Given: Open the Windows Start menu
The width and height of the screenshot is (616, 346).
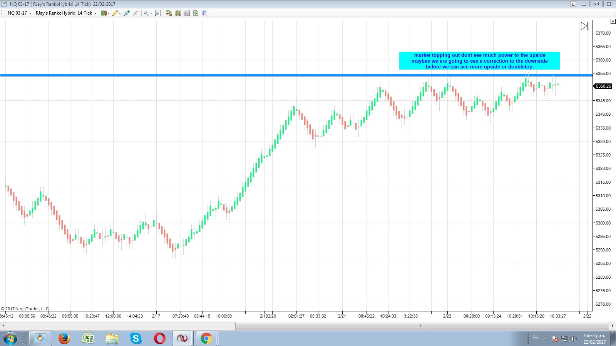Looking at the screenshot, I should (10, 339).
